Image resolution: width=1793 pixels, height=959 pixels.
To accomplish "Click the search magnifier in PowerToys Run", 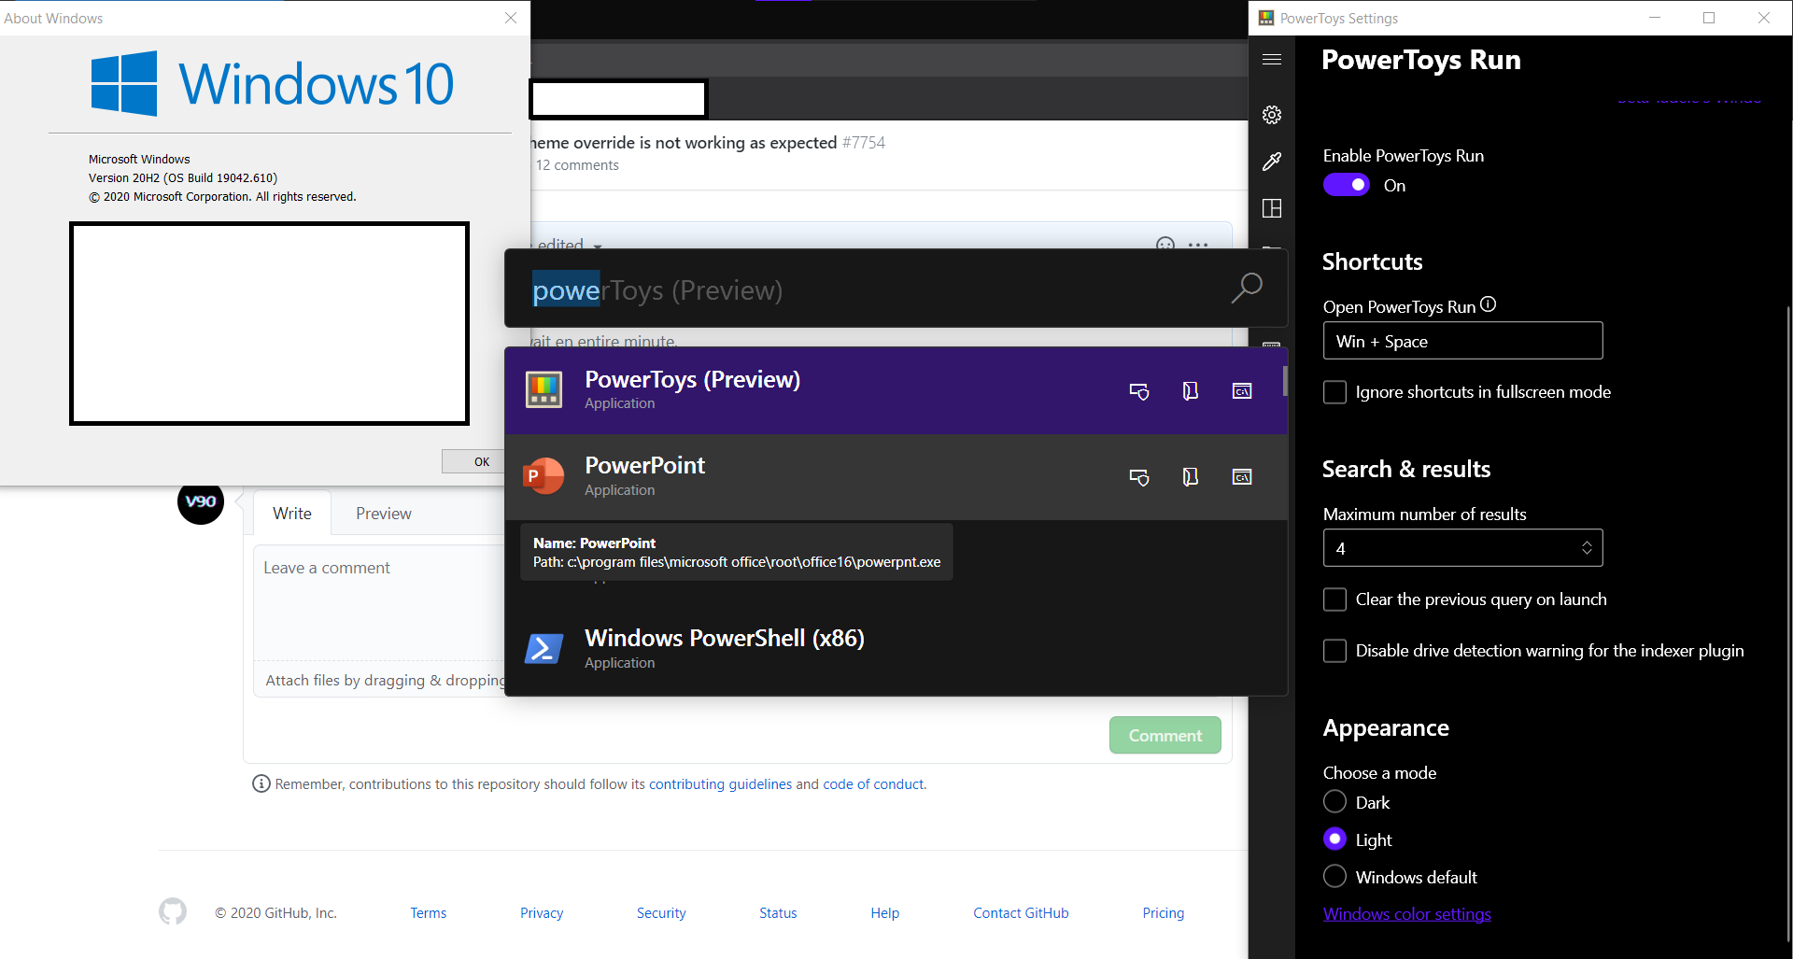I will click(1247, 288).
